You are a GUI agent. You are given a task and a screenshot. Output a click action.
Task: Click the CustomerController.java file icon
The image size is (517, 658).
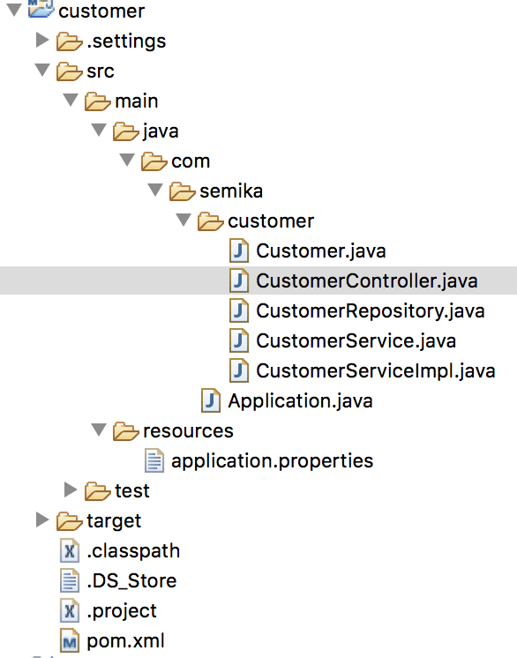click(x=239, y=280)
